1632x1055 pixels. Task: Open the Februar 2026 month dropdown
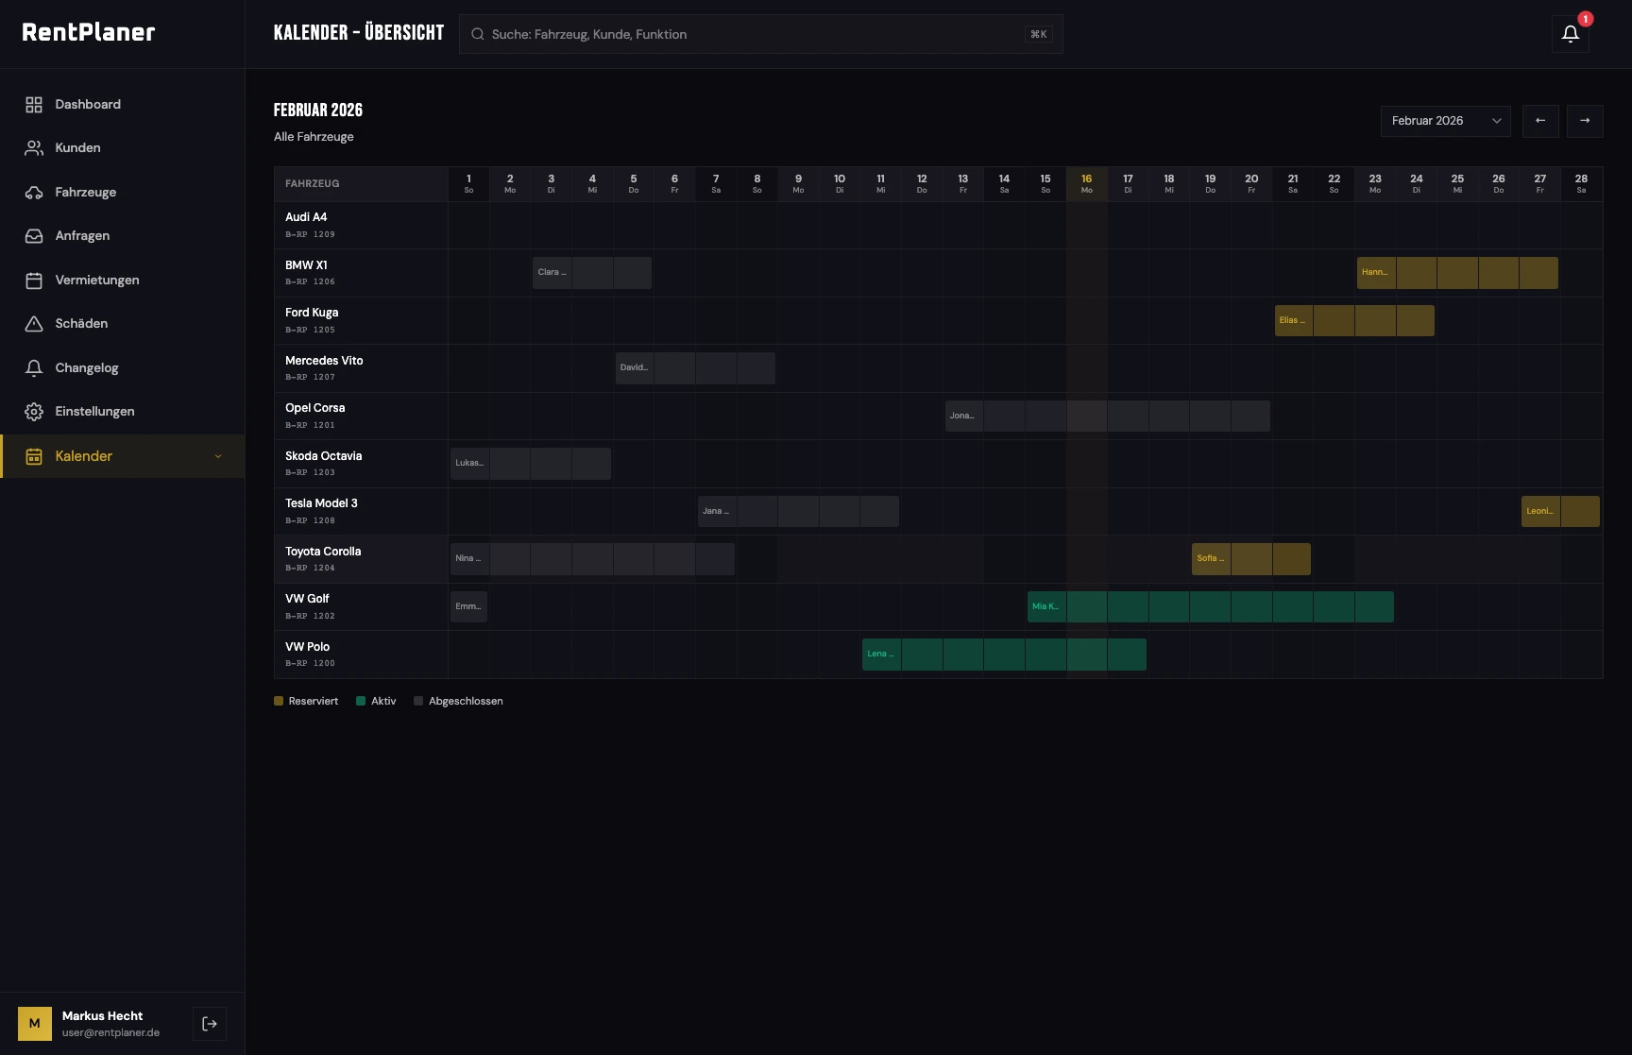tap(1445, 121)
